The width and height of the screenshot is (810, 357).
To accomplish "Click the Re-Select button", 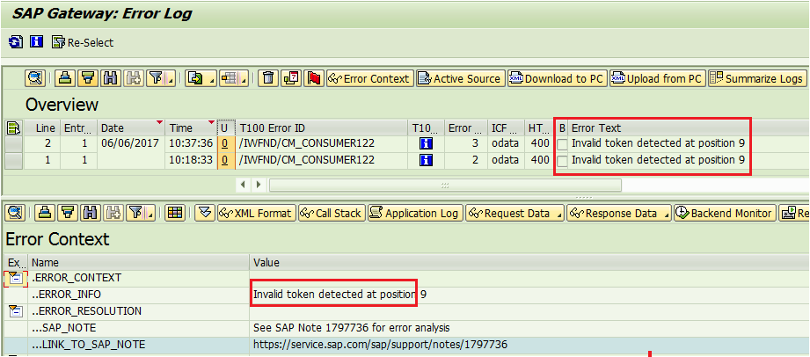I will click(x=84, y=42).
